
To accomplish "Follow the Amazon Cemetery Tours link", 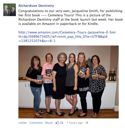I will coord(67,37).
